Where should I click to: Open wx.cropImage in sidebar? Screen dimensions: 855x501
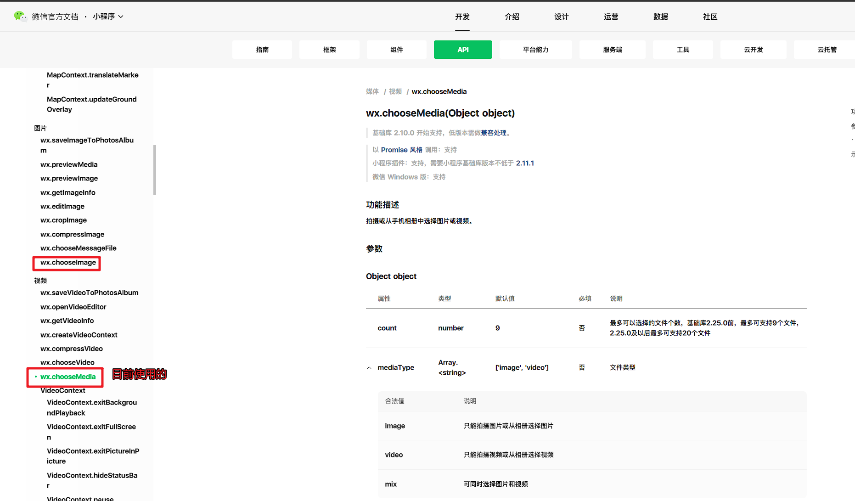point(63,220)
